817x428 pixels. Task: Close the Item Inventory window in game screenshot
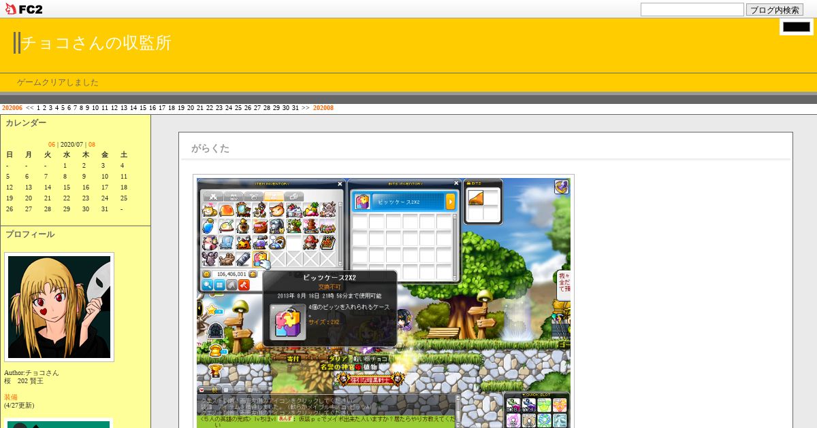pos(340,184)
